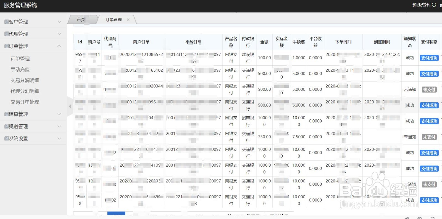Viewport: 442px width, 219px height.
Task: Click 支付成功 button in the 100.00 row
Action: 429,58
